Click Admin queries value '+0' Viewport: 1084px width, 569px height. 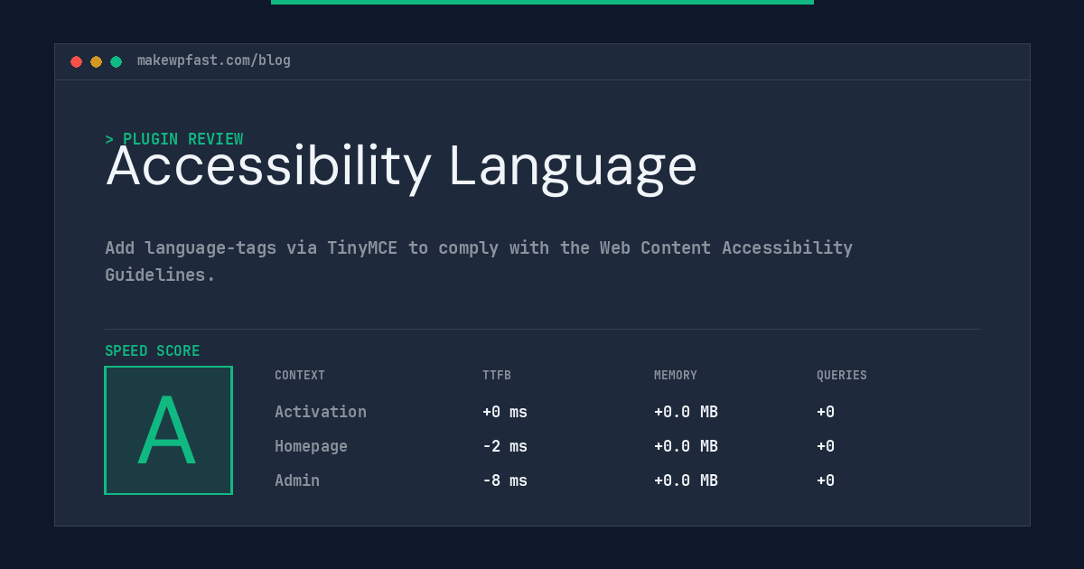click(826, 480)
